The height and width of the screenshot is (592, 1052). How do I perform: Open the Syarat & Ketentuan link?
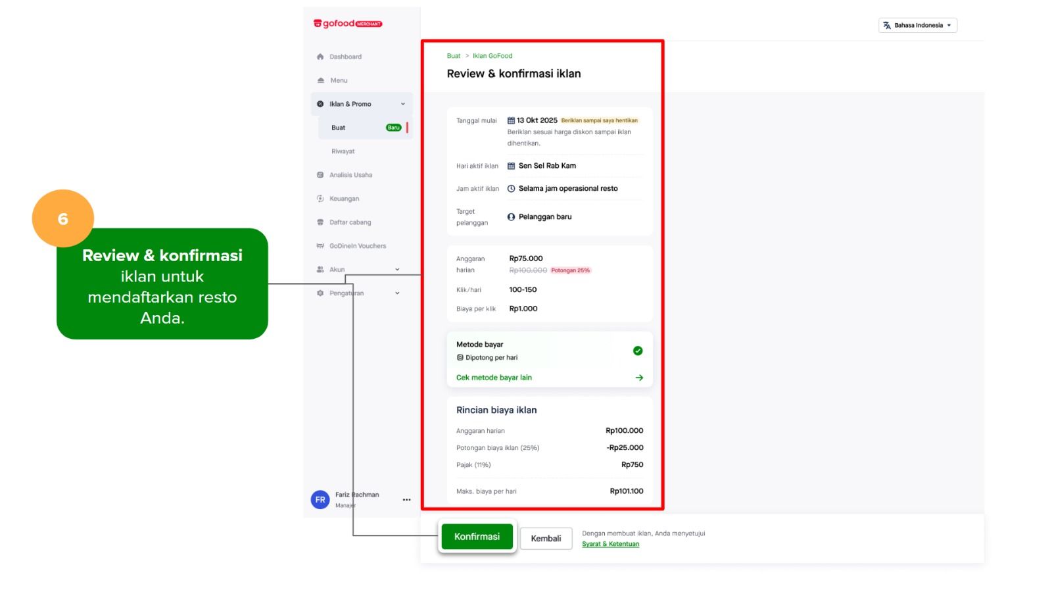pyautogui.click(x=610, y=544)
